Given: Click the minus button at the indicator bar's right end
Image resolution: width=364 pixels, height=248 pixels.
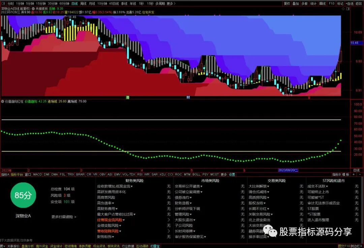Looking at the screenshot, I should coord(360,174).
